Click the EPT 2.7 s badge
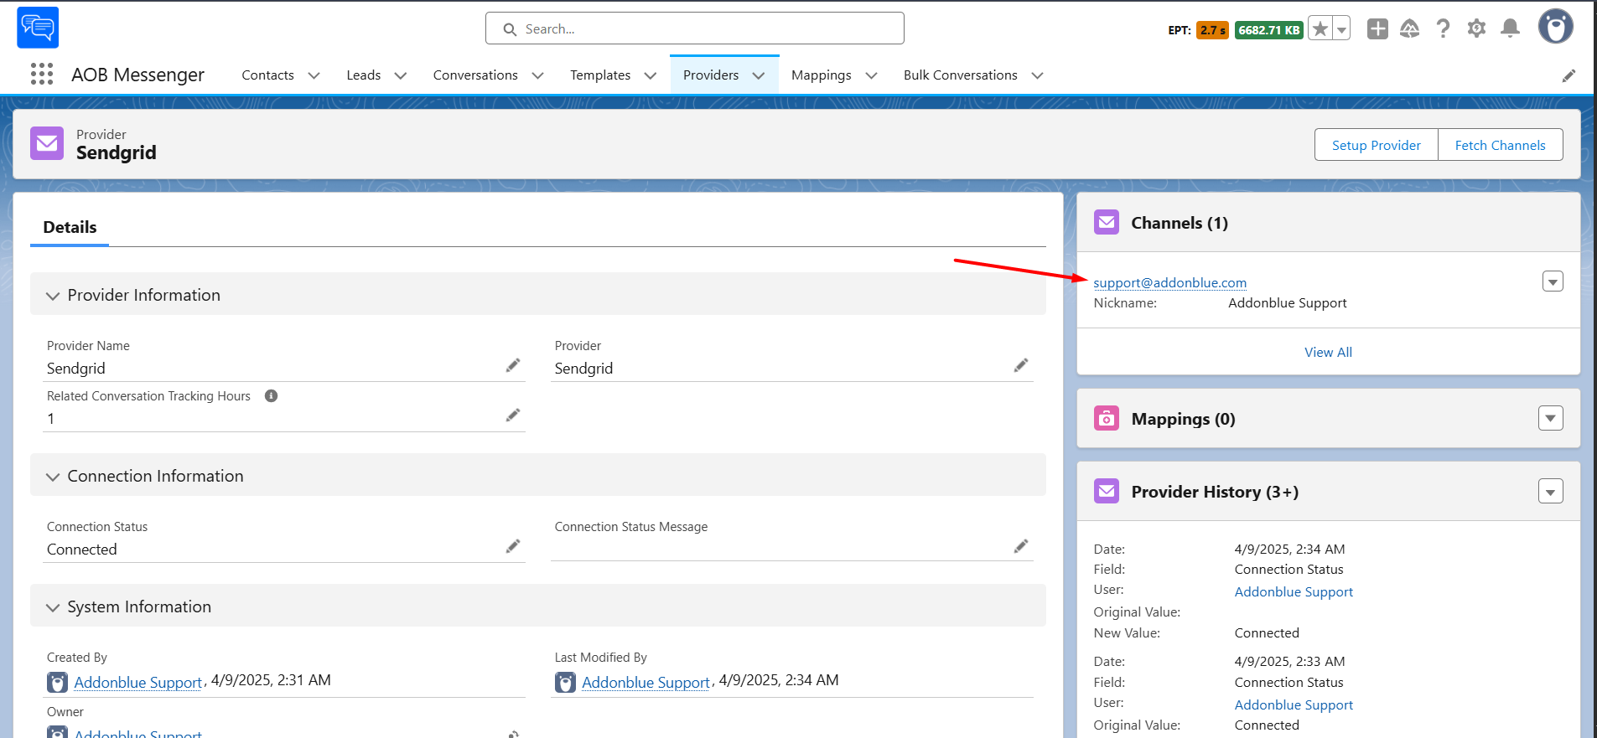The width and height of the screenshot is (1597, 738). coord(1212,30)
